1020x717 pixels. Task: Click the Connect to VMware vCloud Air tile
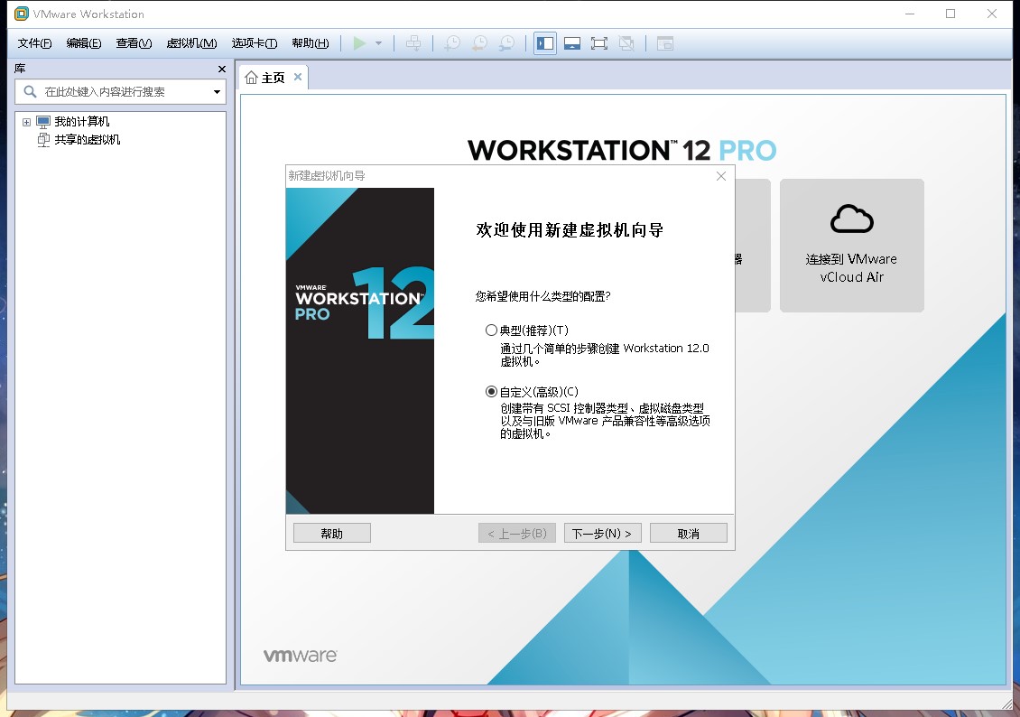[x=851, y=246]
